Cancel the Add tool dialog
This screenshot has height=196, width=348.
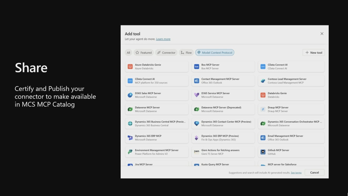[314, 172]
